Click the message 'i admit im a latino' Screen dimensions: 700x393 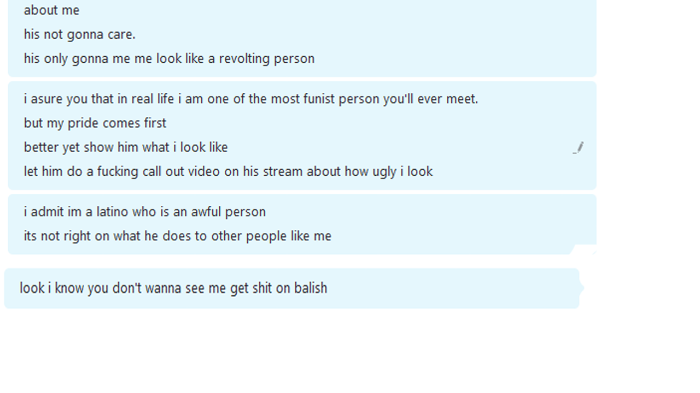click(145, 212)
